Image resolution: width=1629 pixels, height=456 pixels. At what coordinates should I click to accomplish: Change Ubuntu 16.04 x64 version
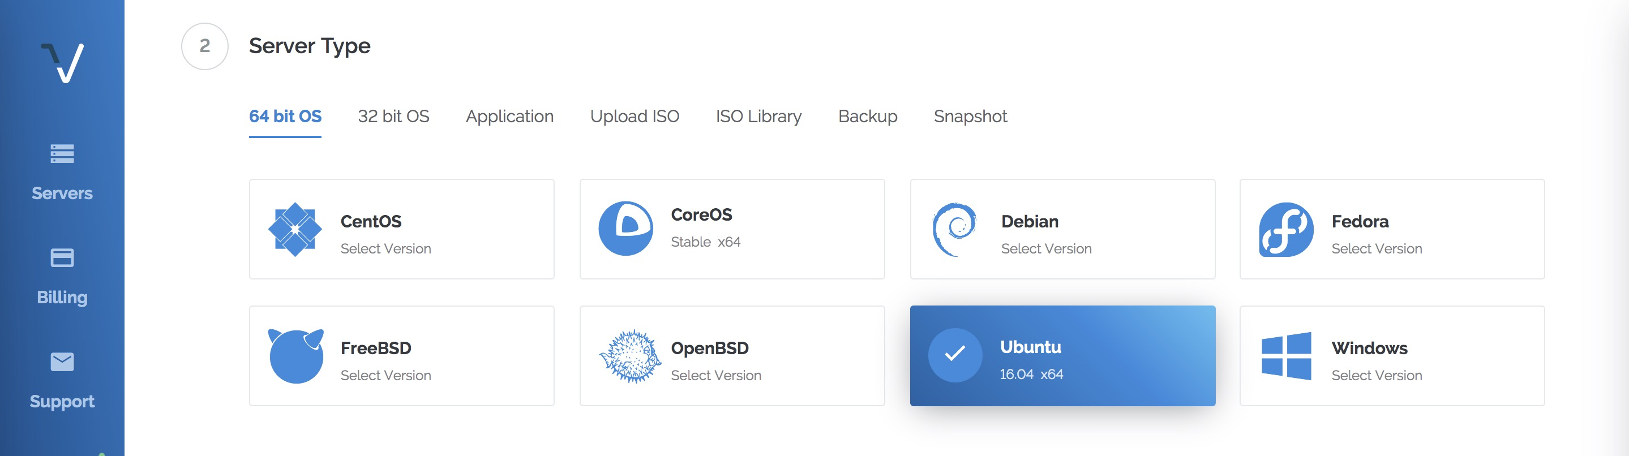(x=1031, y=374)
